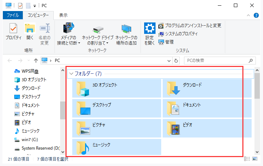Select the ミュージック folder in the main pane
The width and height of the screenshot is (263, 166).
coord(84,147)
